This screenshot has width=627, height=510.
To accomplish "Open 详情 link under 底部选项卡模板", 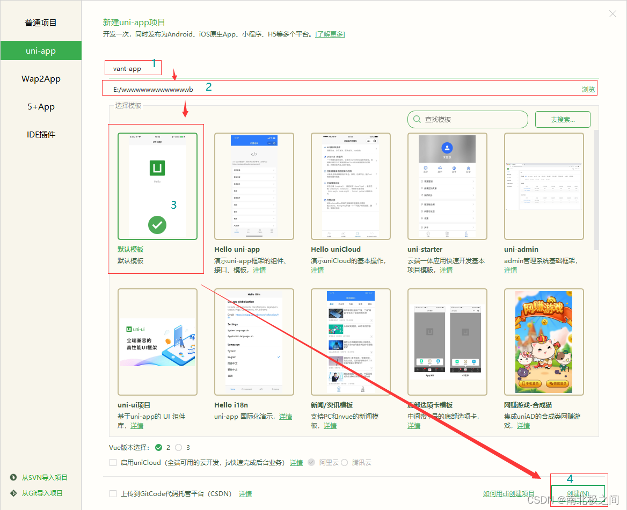I will click(x=414, y=426).
